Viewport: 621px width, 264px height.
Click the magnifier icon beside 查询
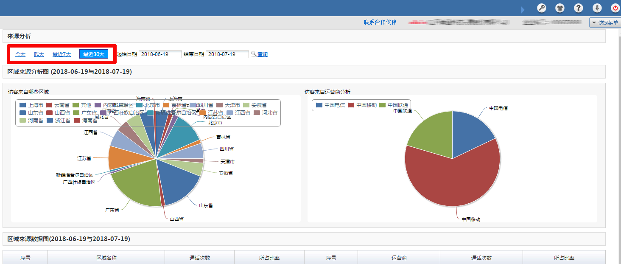[253, 54]
